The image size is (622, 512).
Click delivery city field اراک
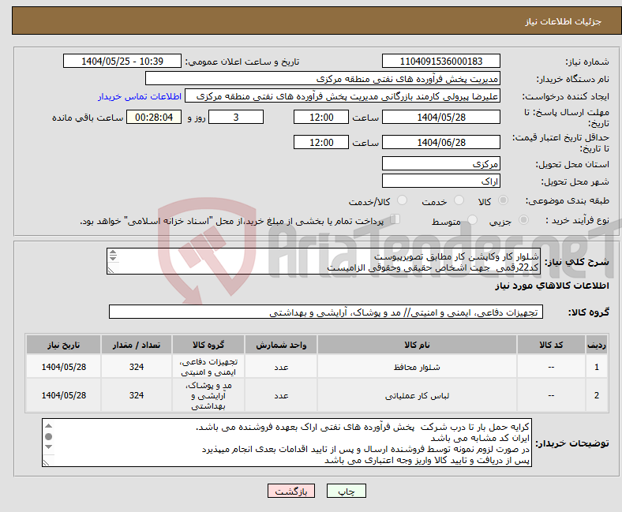(441, 181)
